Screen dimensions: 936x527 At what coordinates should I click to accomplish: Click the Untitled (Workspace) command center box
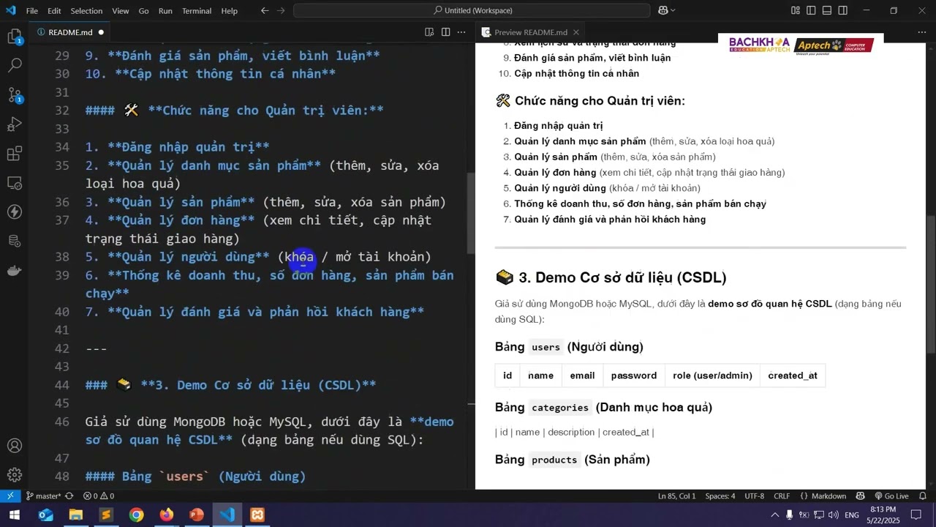472,10
